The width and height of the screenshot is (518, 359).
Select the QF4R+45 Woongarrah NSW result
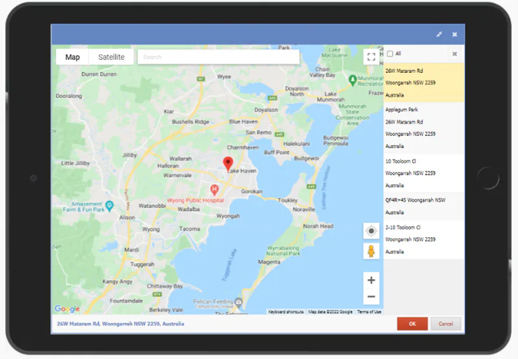[x=424, y=206]
